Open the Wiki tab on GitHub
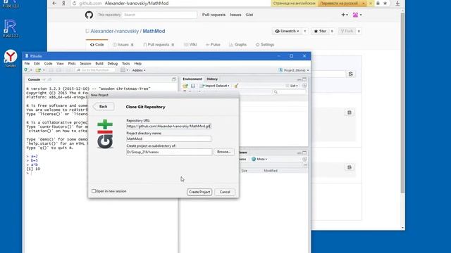Image resolution: width=451 pixels, height=253 pixels. click(x=190, y=44)
